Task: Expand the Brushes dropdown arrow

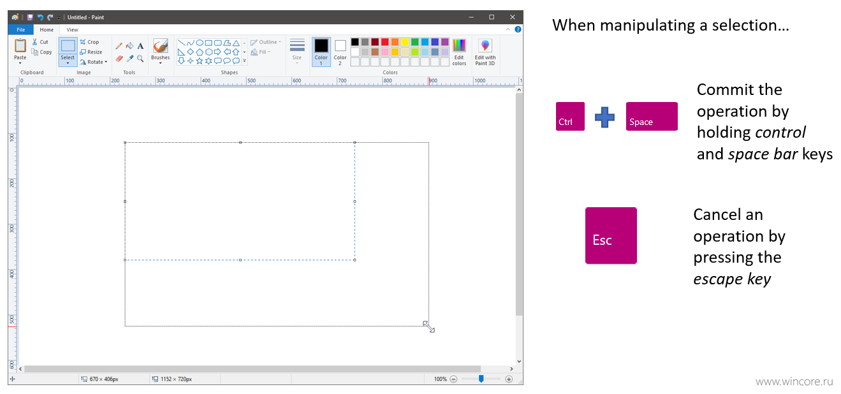Action: click(x=161, y=63)
